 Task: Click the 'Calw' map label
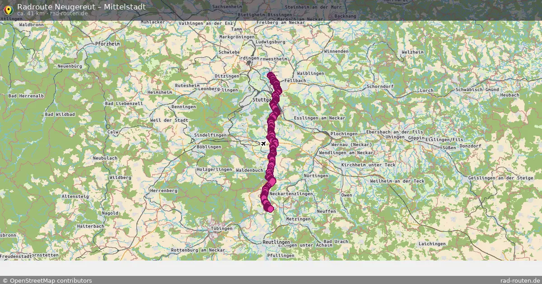click(112, 132)
